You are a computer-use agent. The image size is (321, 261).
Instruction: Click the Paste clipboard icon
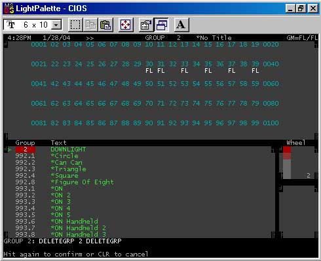tap(105, 25)
